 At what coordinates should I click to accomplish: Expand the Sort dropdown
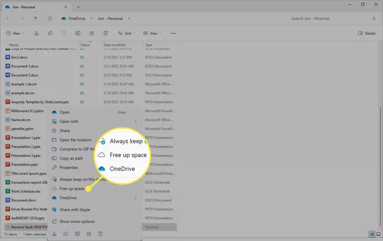tap(127, 33)
